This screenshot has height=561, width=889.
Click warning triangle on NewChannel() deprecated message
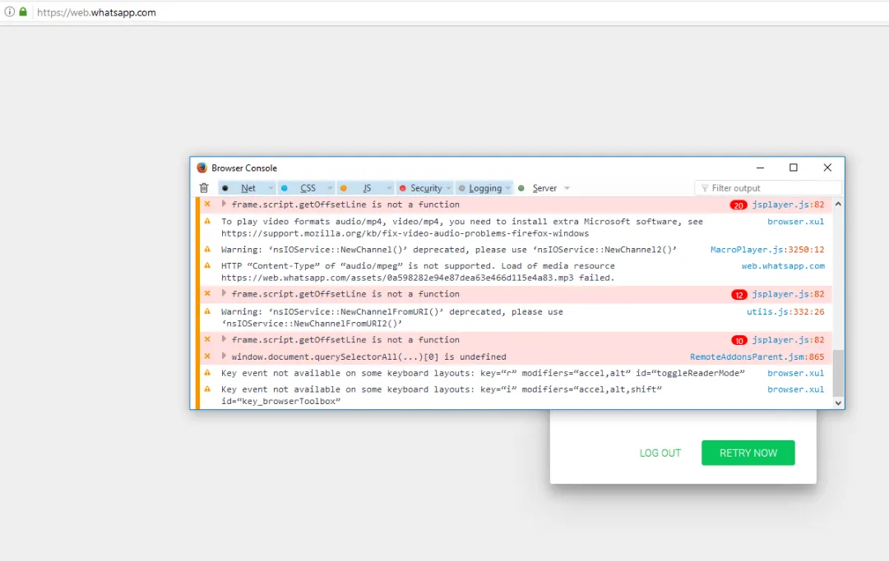207,249
